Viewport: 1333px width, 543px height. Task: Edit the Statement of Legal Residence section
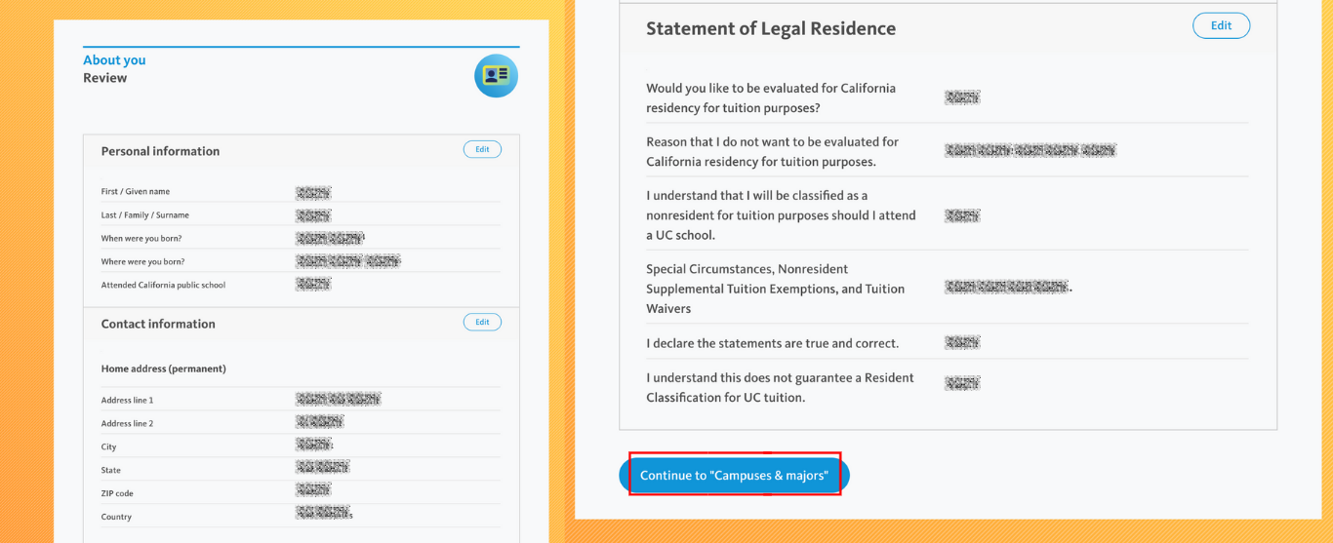click(x=1221, y=26)
